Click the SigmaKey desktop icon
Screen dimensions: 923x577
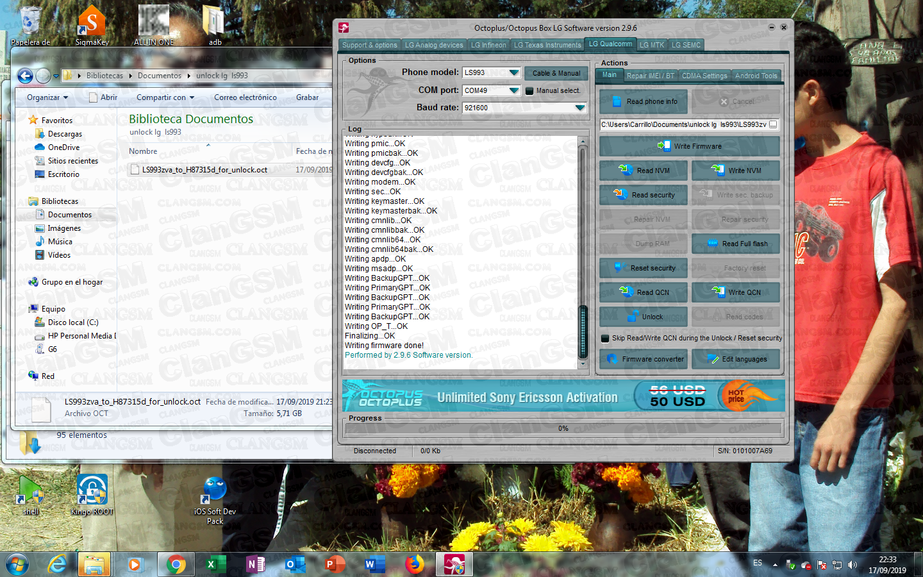[92, 26]
